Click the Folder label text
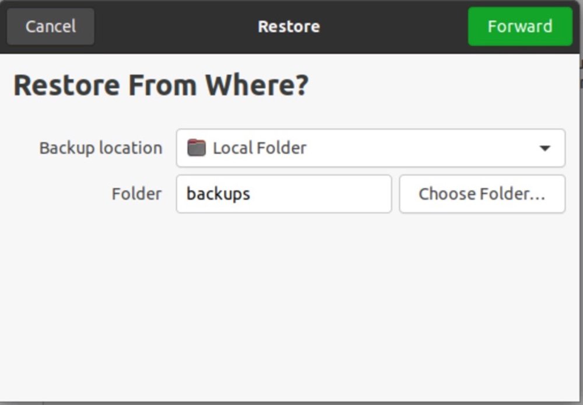 [x=136, y=194]
